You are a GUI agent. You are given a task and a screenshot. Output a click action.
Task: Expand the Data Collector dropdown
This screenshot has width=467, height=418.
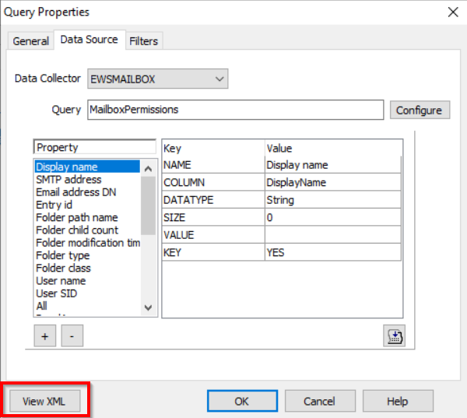tap(157, 79)
